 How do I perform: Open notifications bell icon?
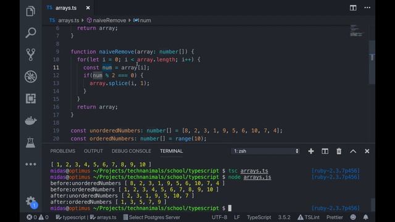point(365,217)
